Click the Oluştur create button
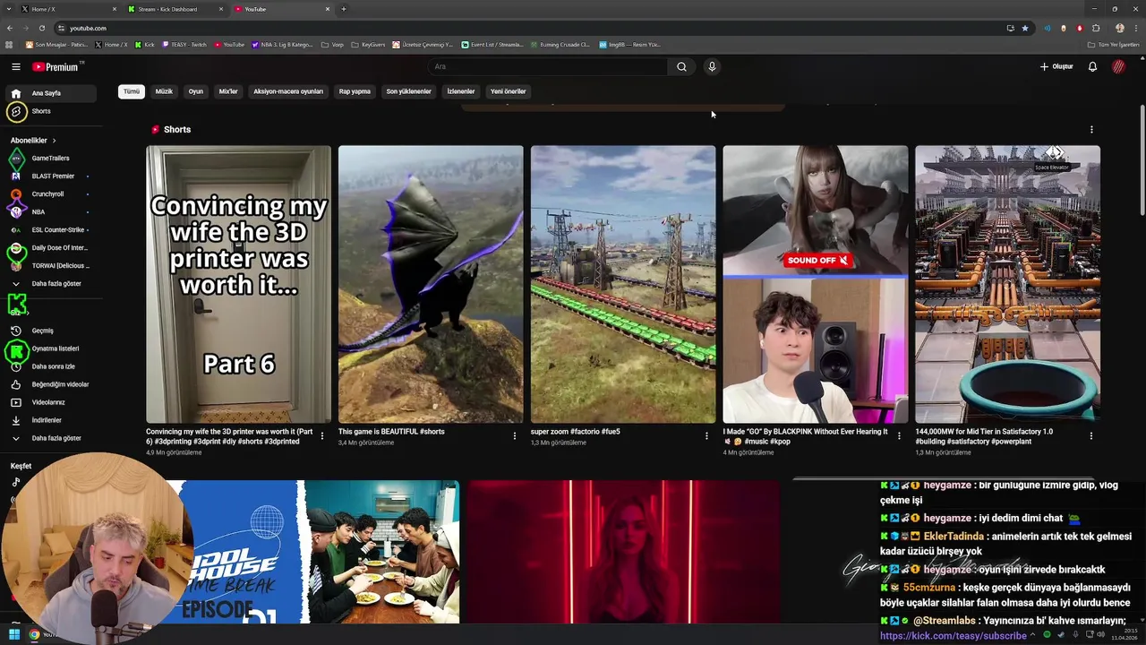 1056,66
